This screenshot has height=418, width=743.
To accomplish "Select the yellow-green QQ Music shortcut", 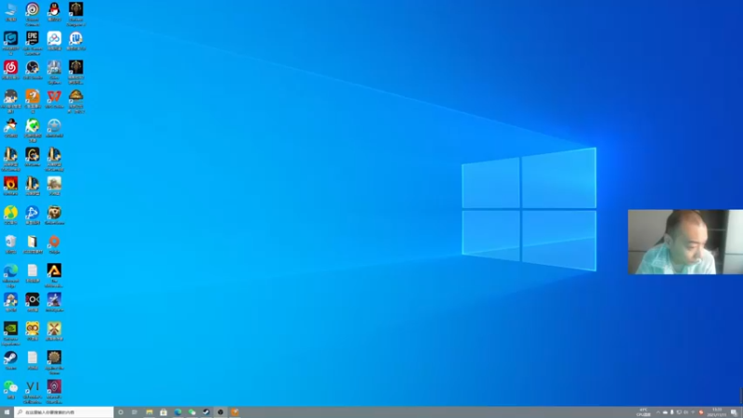I will click(x=10, y=216).
